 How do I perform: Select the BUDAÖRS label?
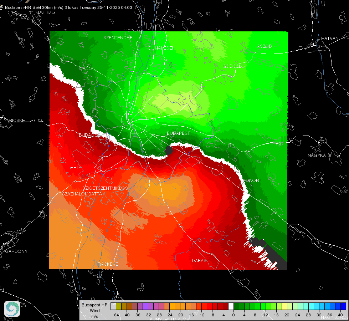tap(90, 135)
